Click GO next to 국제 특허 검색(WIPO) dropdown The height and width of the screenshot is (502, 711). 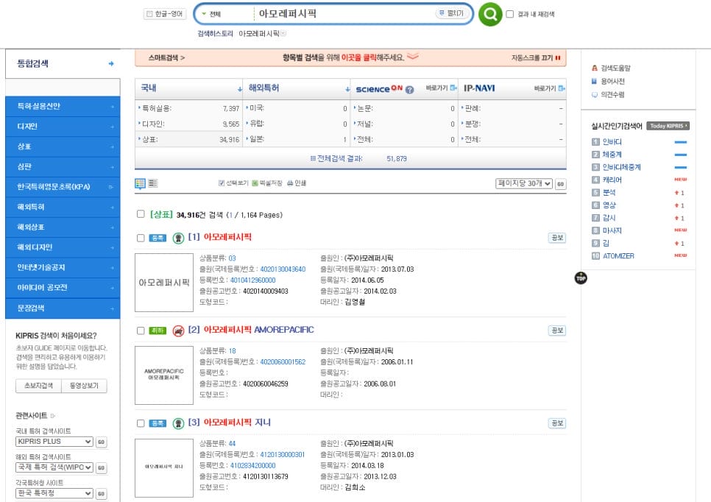pyautogui.click(x=101, y=467)
